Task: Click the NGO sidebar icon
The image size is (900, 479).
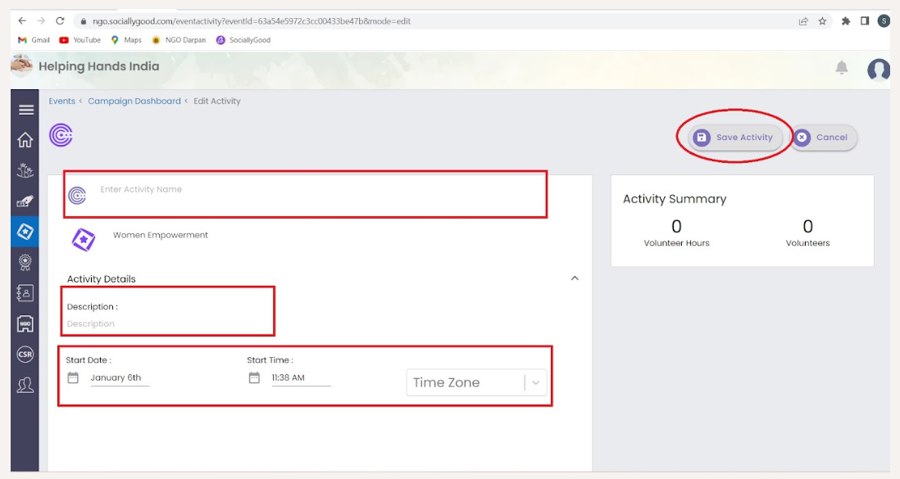Action: point(25,323)
